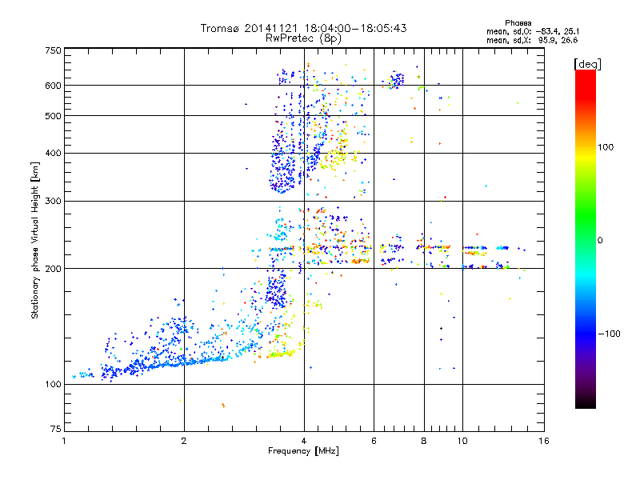Click the y-axis tick label '75'
This screenshot has width=640, height=480.
(56, 429)
